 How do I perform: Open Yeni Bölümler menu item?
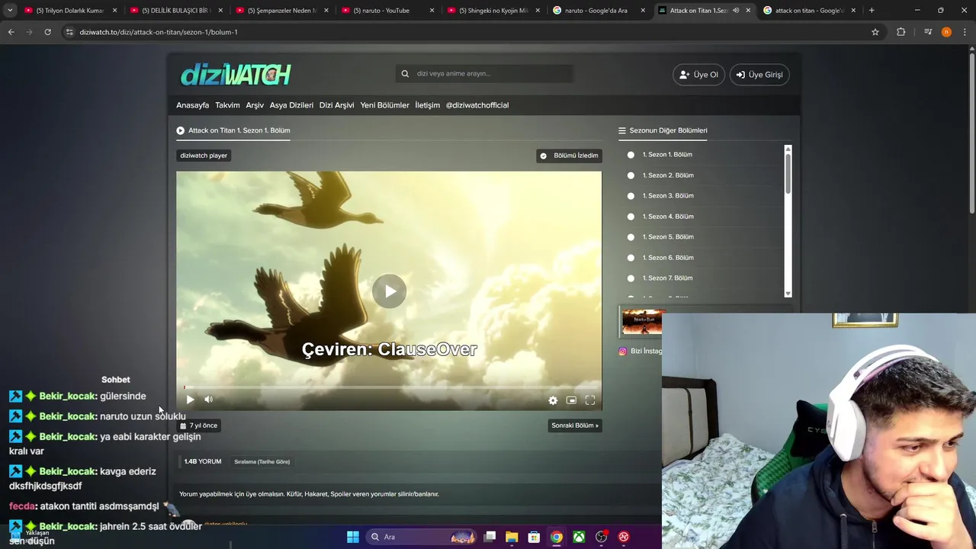point(384,105)
